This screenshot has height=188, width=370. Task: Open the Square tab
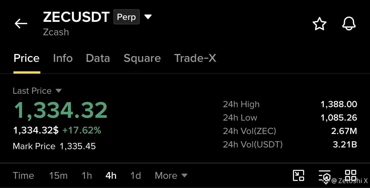142,58
